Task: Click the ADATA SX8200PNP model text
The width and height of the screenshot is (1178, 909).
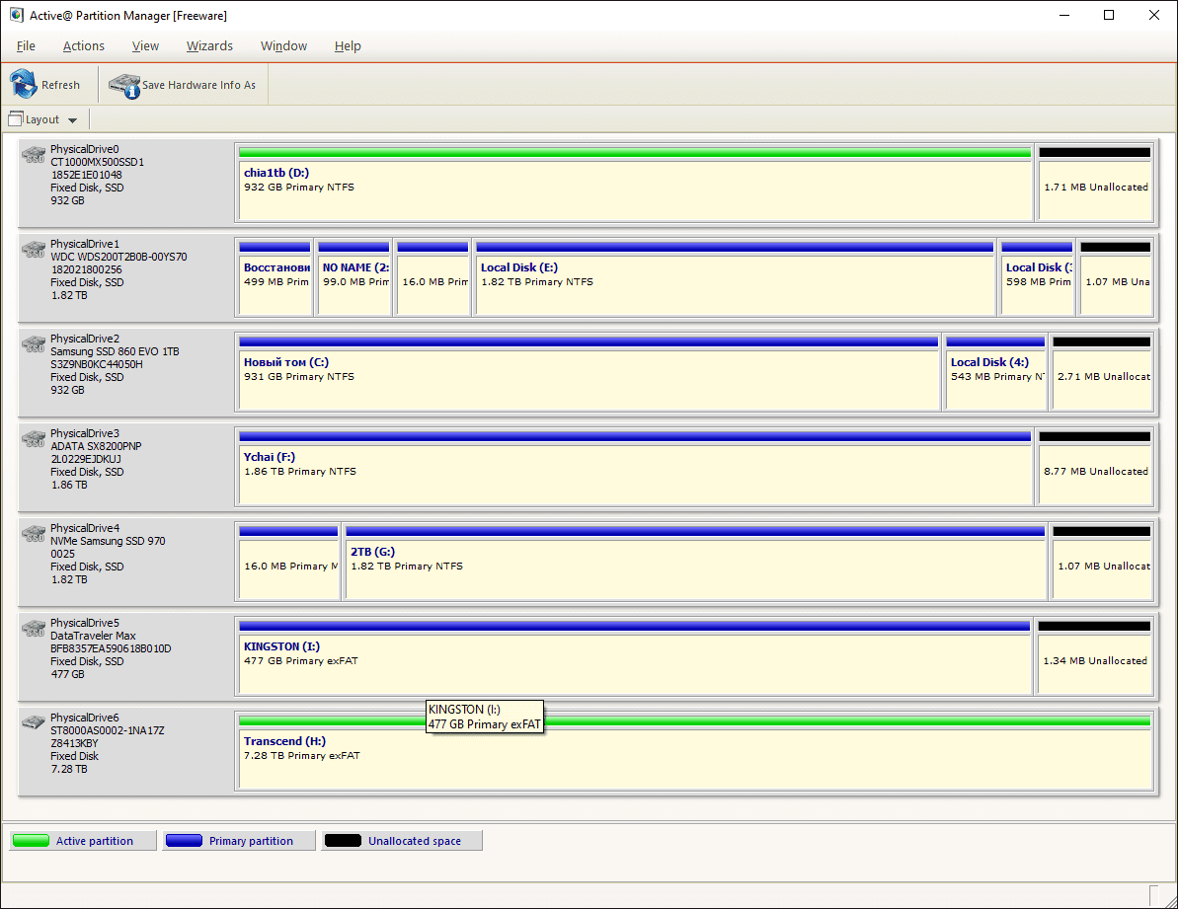Action: 96,446
